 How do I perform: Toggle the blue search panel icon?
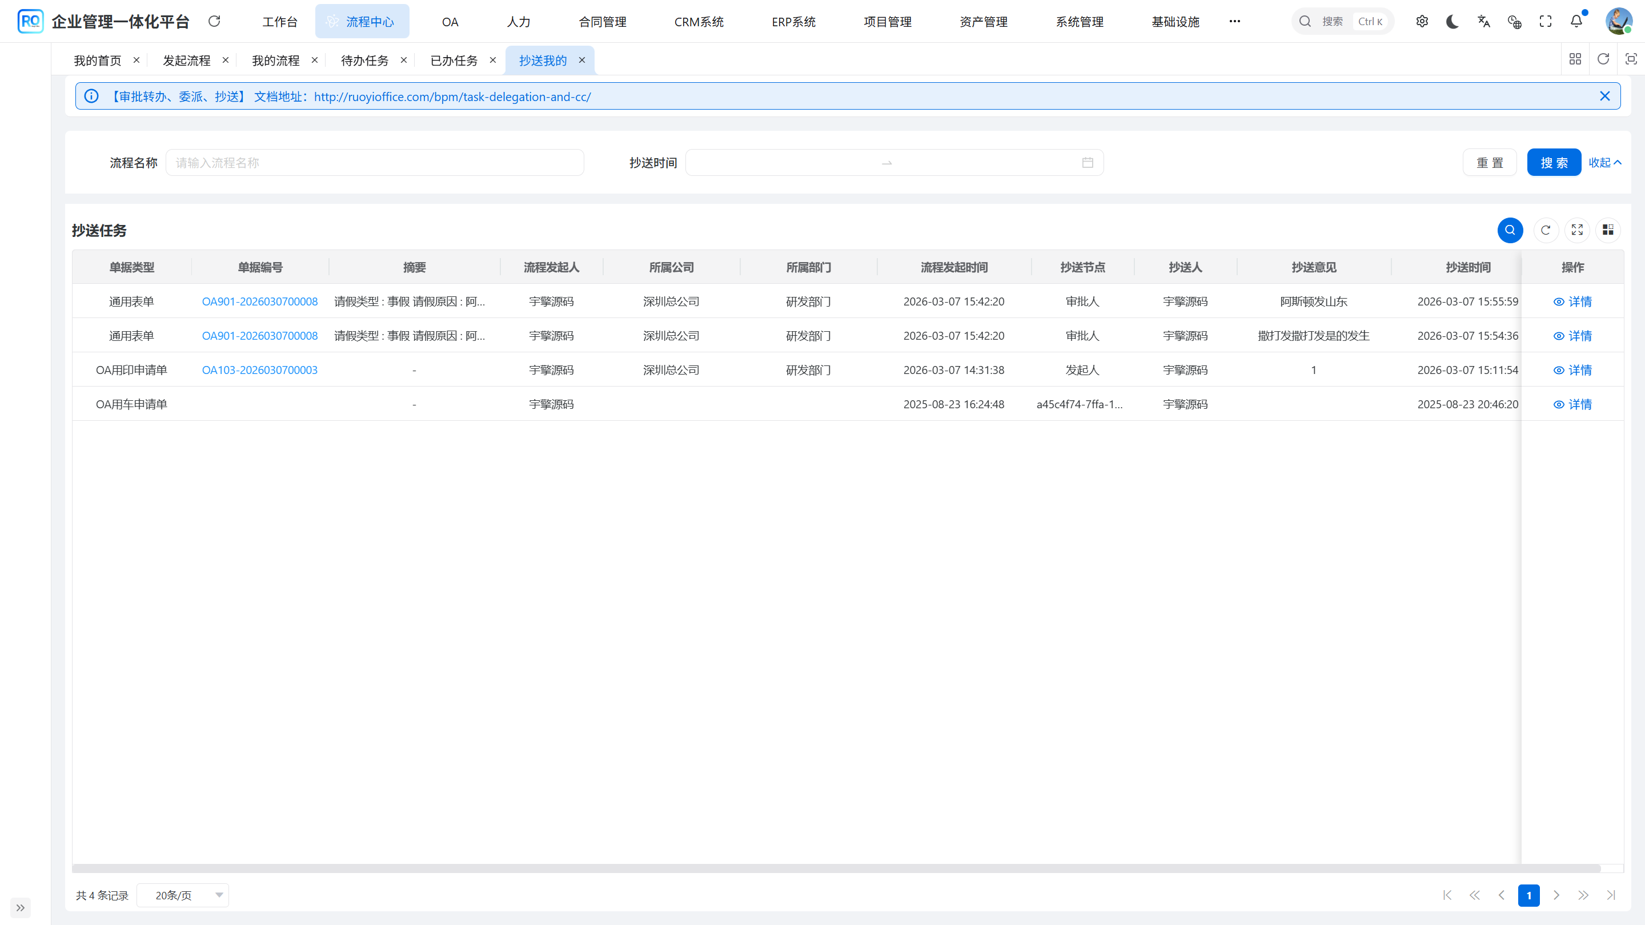1510,230
